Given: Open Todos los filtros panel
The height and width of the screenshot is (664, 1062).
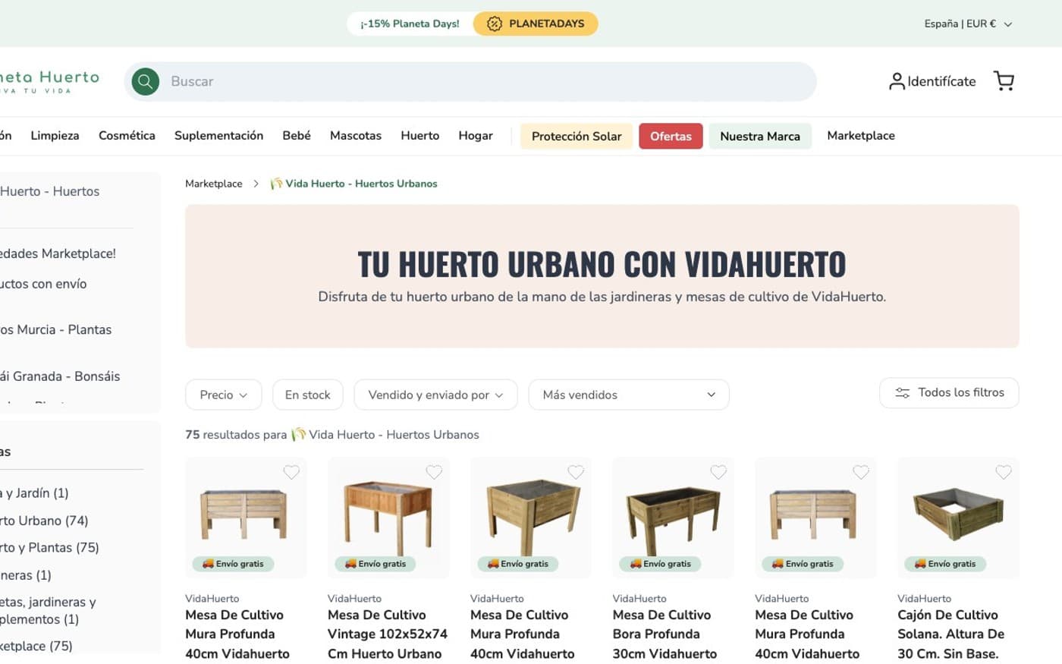Looking at the screenshot, I should pyautogui.click(x=949, y=393).
